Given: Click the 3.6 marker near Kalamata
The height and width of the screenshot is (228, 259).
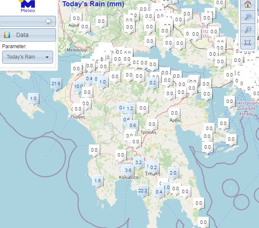Looking at the screenshot, I should click(128, 170).
